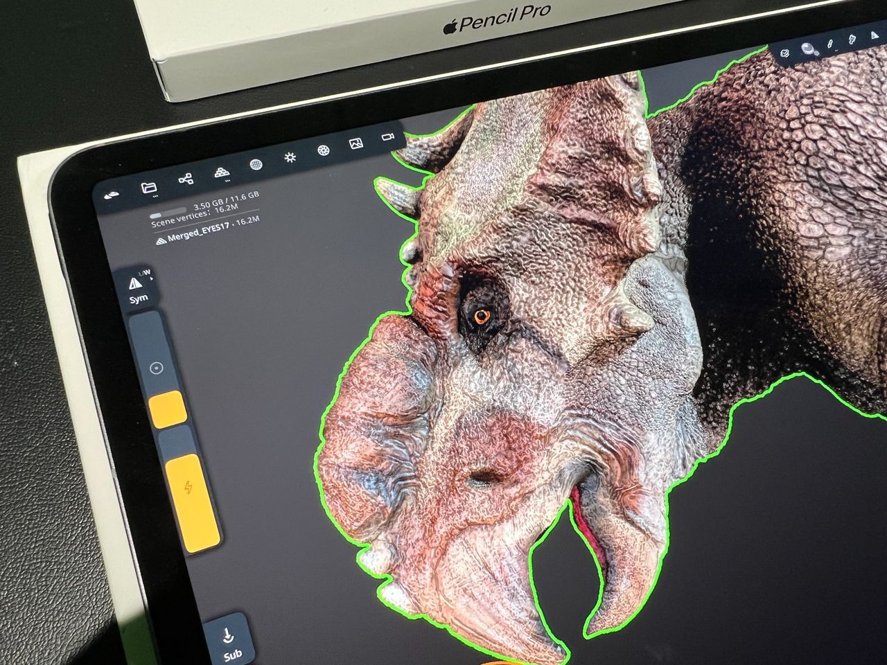The width and height of the screenshot is (887, 665).
Task: Click the brush radius slider
Action: coord(157,367)
